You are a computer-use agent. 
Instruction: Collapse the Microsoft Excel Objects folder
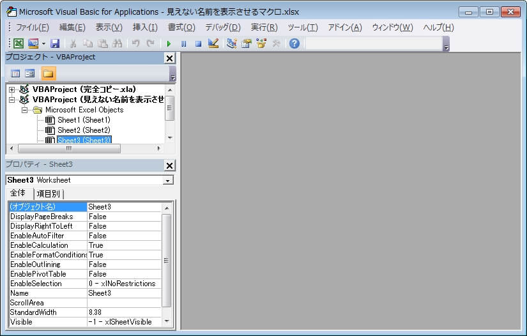pos(24,110)
